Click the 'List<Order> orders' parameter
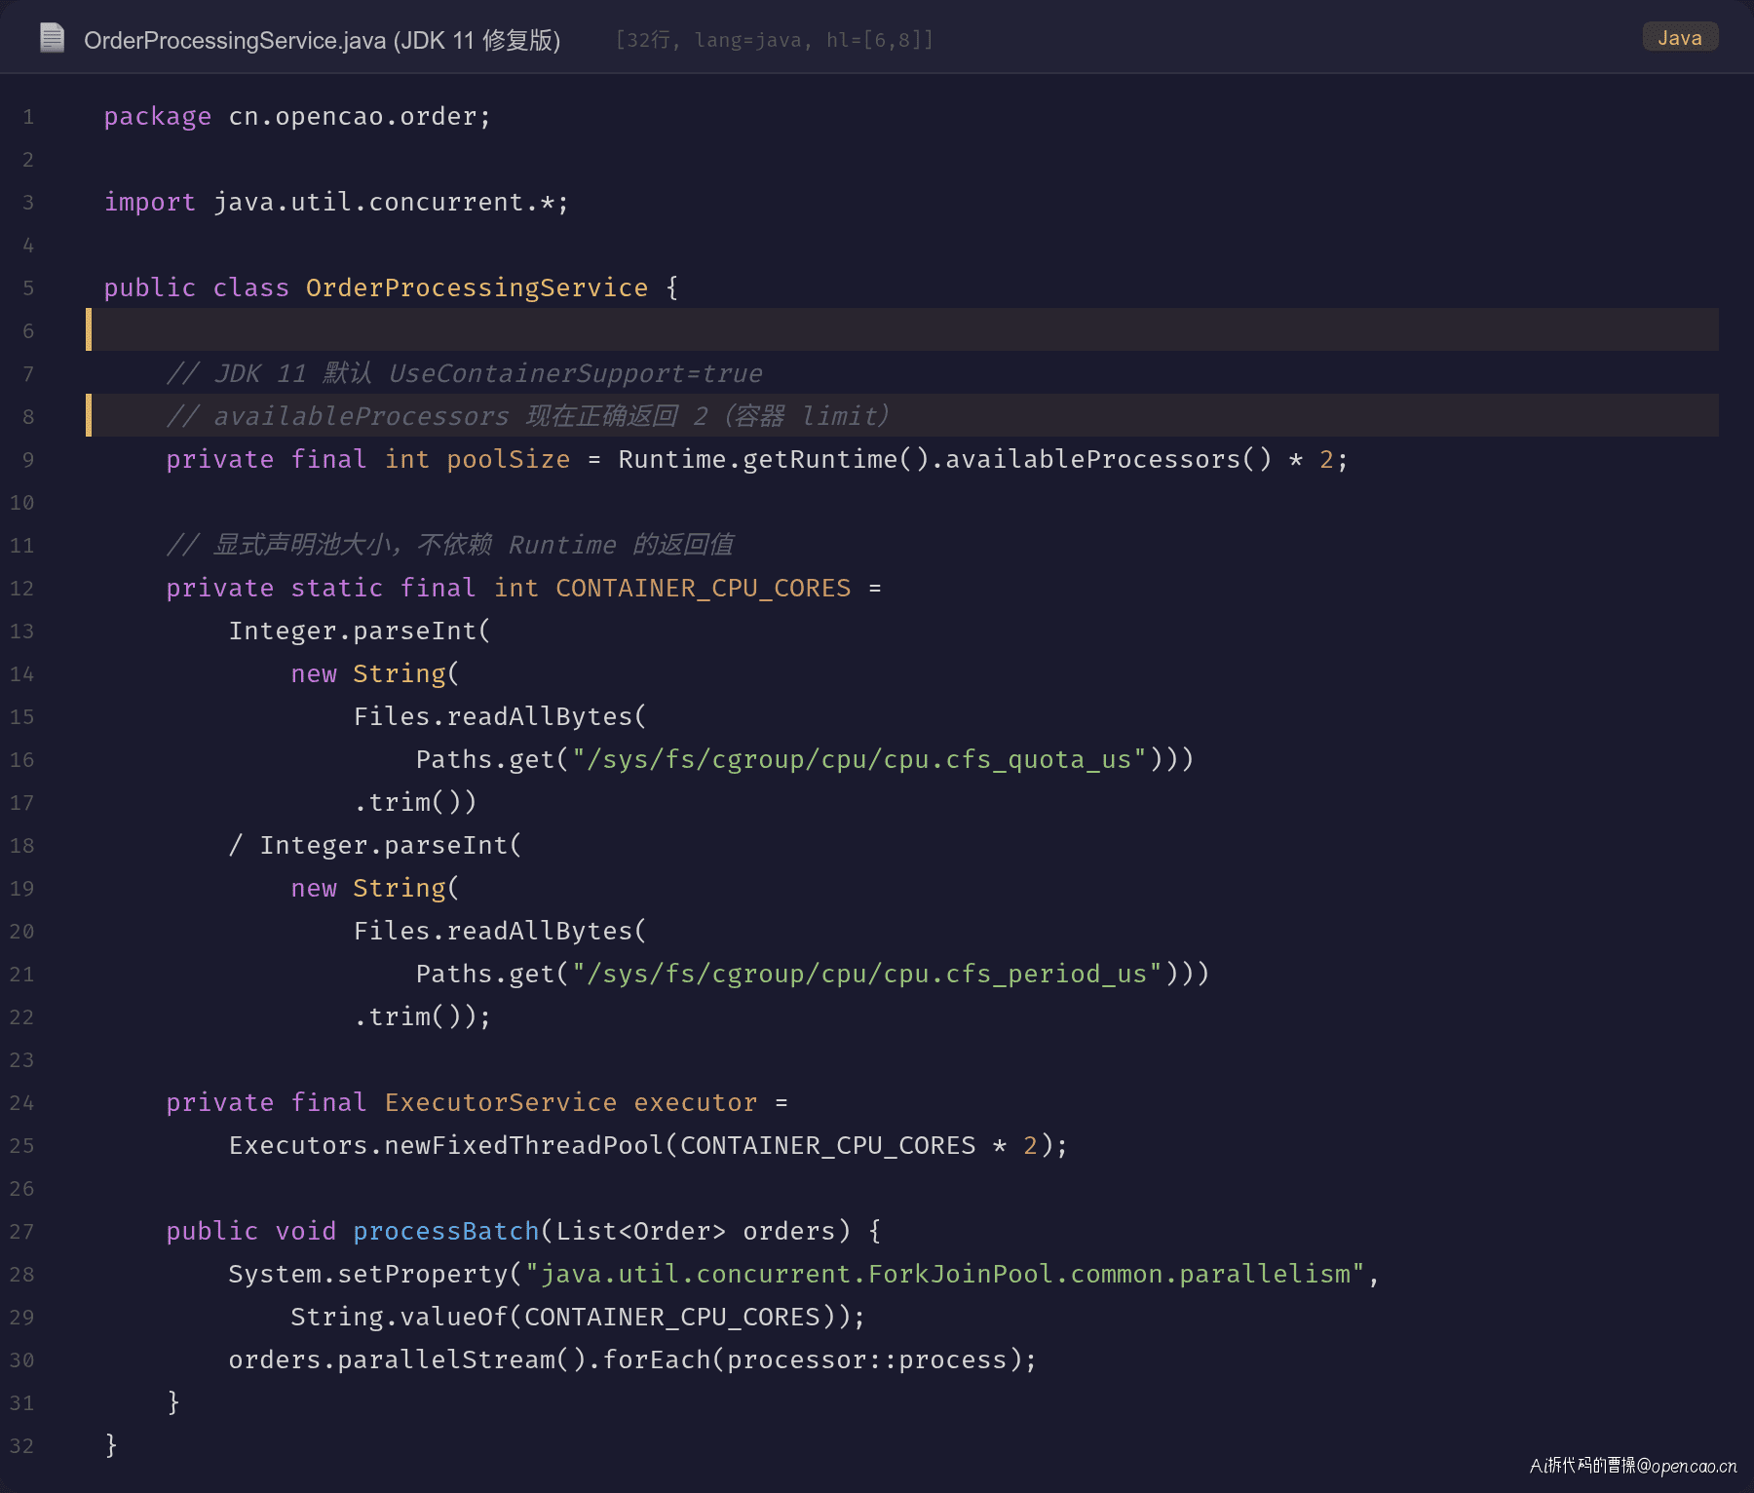Image resolution: width=1754 pixels, height=1493 pixels. (696, 1232)
